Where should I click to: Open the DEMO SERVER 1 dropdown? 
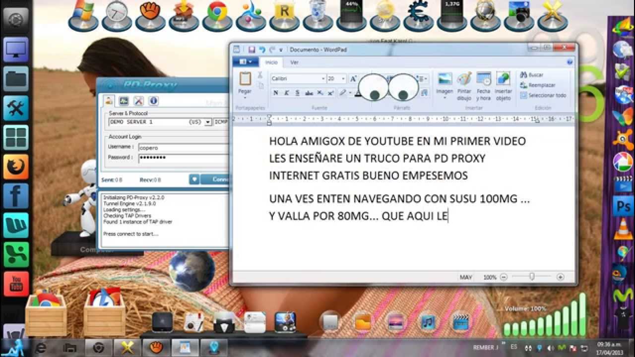[208, 122]
